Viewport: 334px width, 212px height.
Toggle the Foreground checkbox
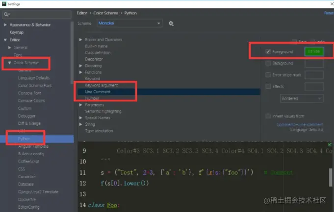268,51
